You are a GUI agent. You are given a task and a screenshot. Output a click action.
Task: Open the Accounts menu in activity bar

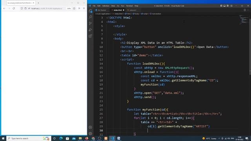pyautogui.click(x=91, y=127)
